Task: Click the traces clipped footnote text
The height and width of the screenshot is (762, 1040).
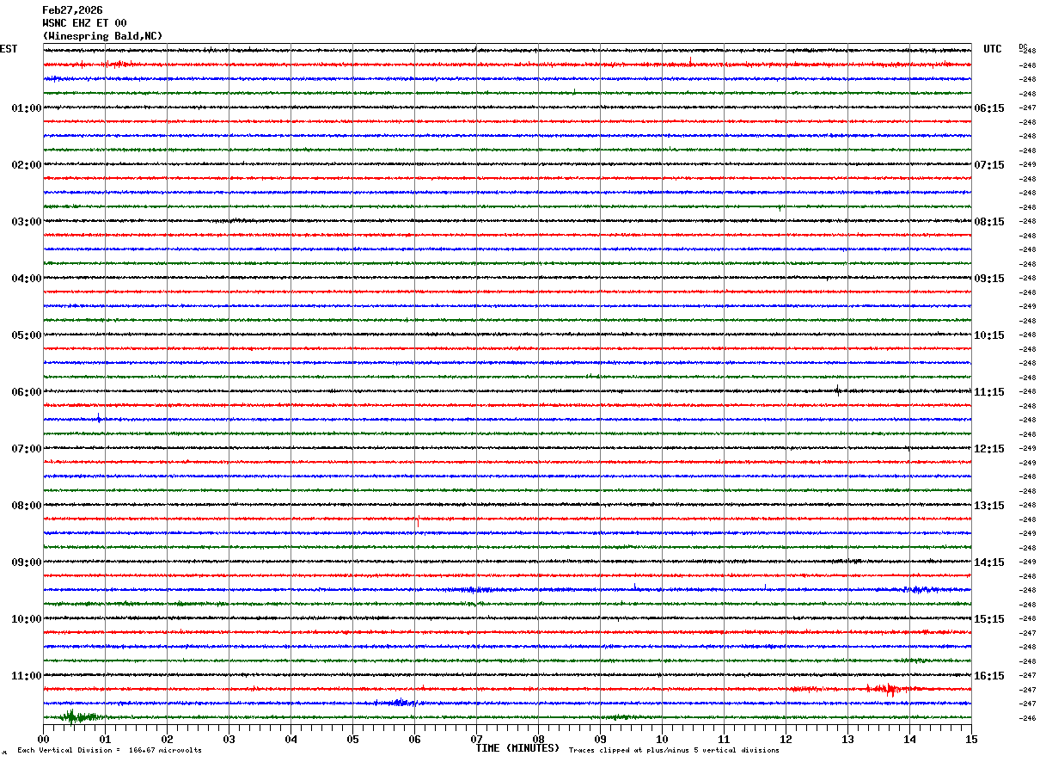Action: (x=674, y=751)
